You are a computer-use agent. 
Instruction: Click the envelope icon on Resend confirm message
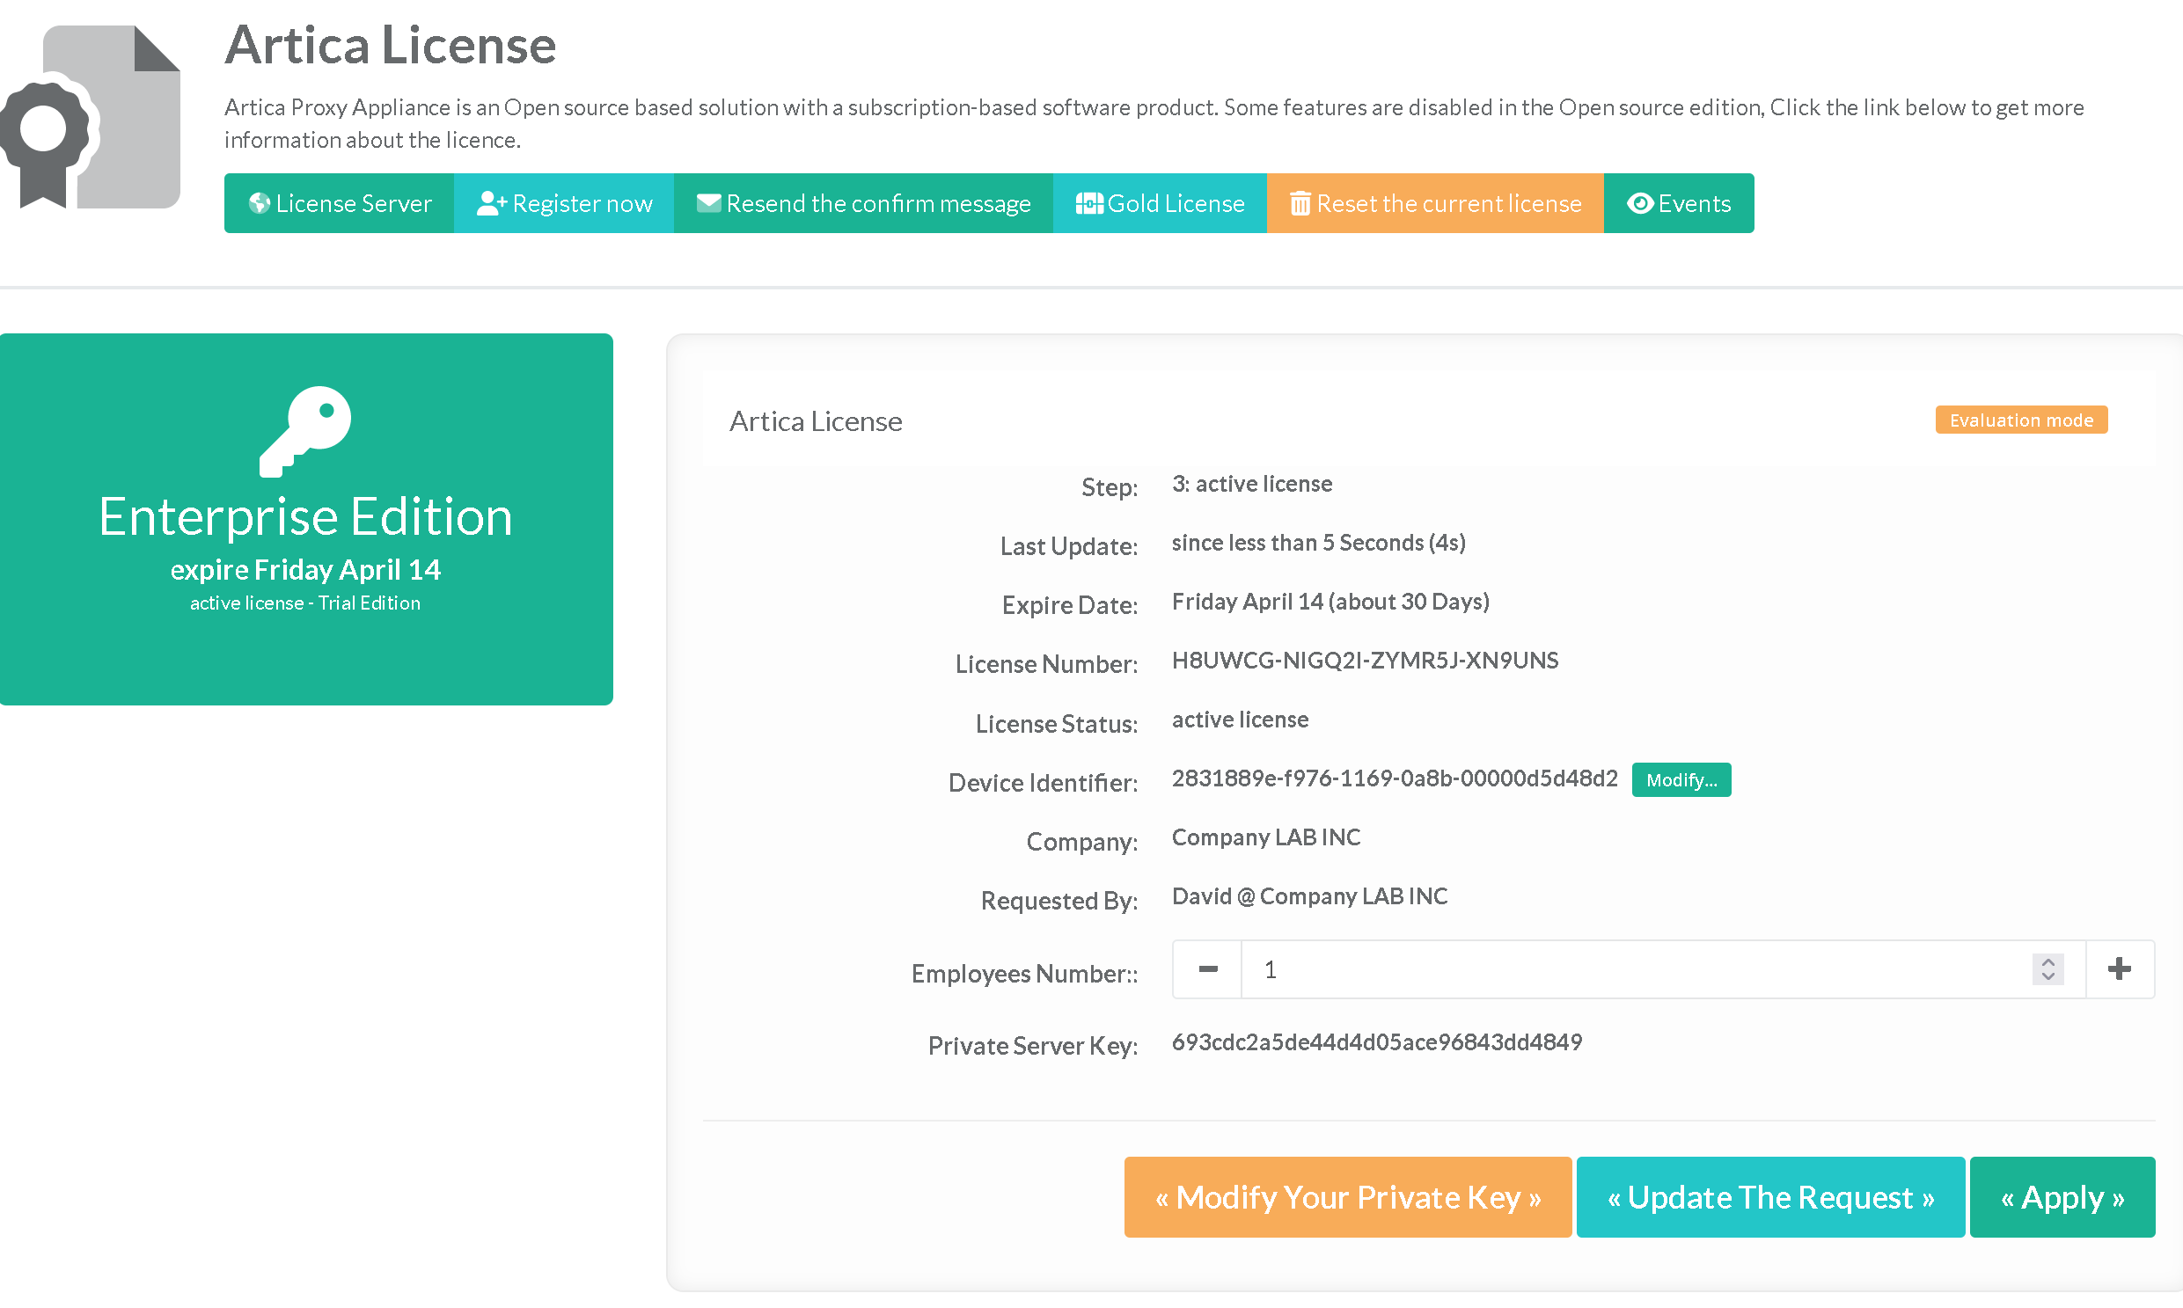click(708, 202)
